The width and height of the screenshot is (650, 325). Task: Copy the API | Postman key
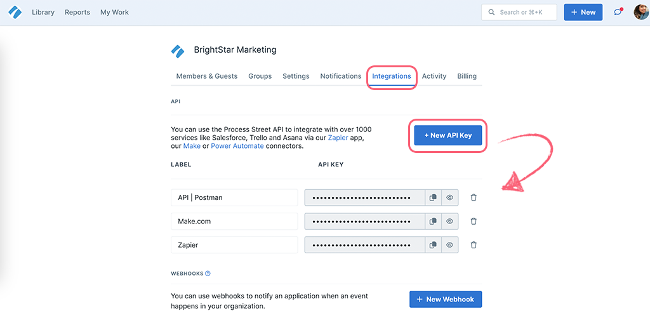pos(433,198)
